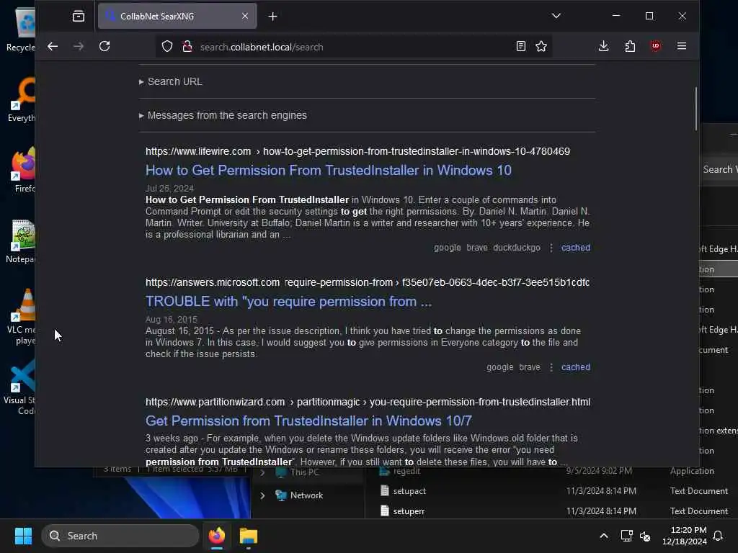
Task: List all tabs dropdown arrow
Action: pos(556,16)
